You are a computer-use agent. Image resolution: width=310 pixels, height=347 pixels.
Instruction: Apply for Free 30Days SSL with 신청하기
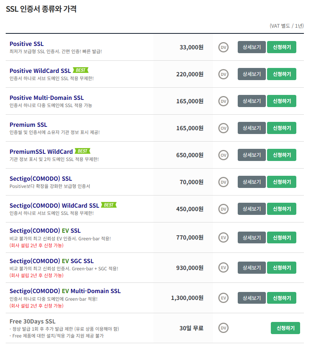coord(285,328)
